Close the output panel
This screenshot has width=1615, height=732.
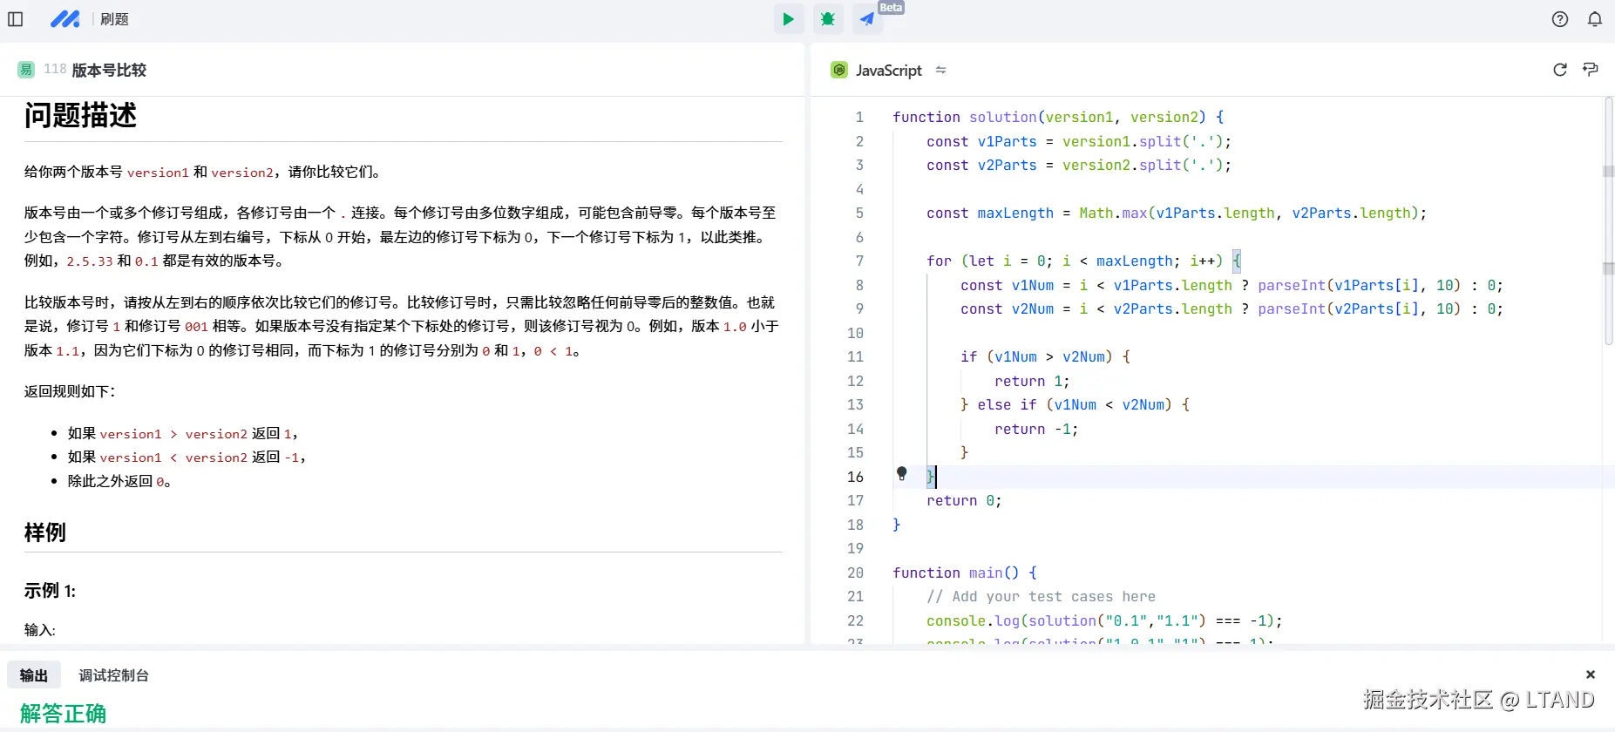(x=1591, y=674)
